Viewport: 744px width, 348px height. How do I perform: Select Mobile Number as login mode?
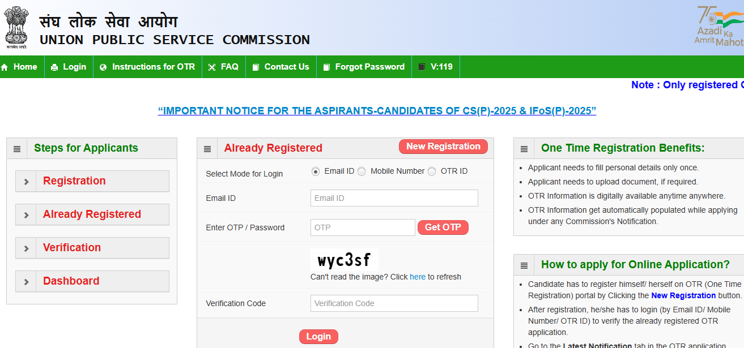click(x=362, y=171)
